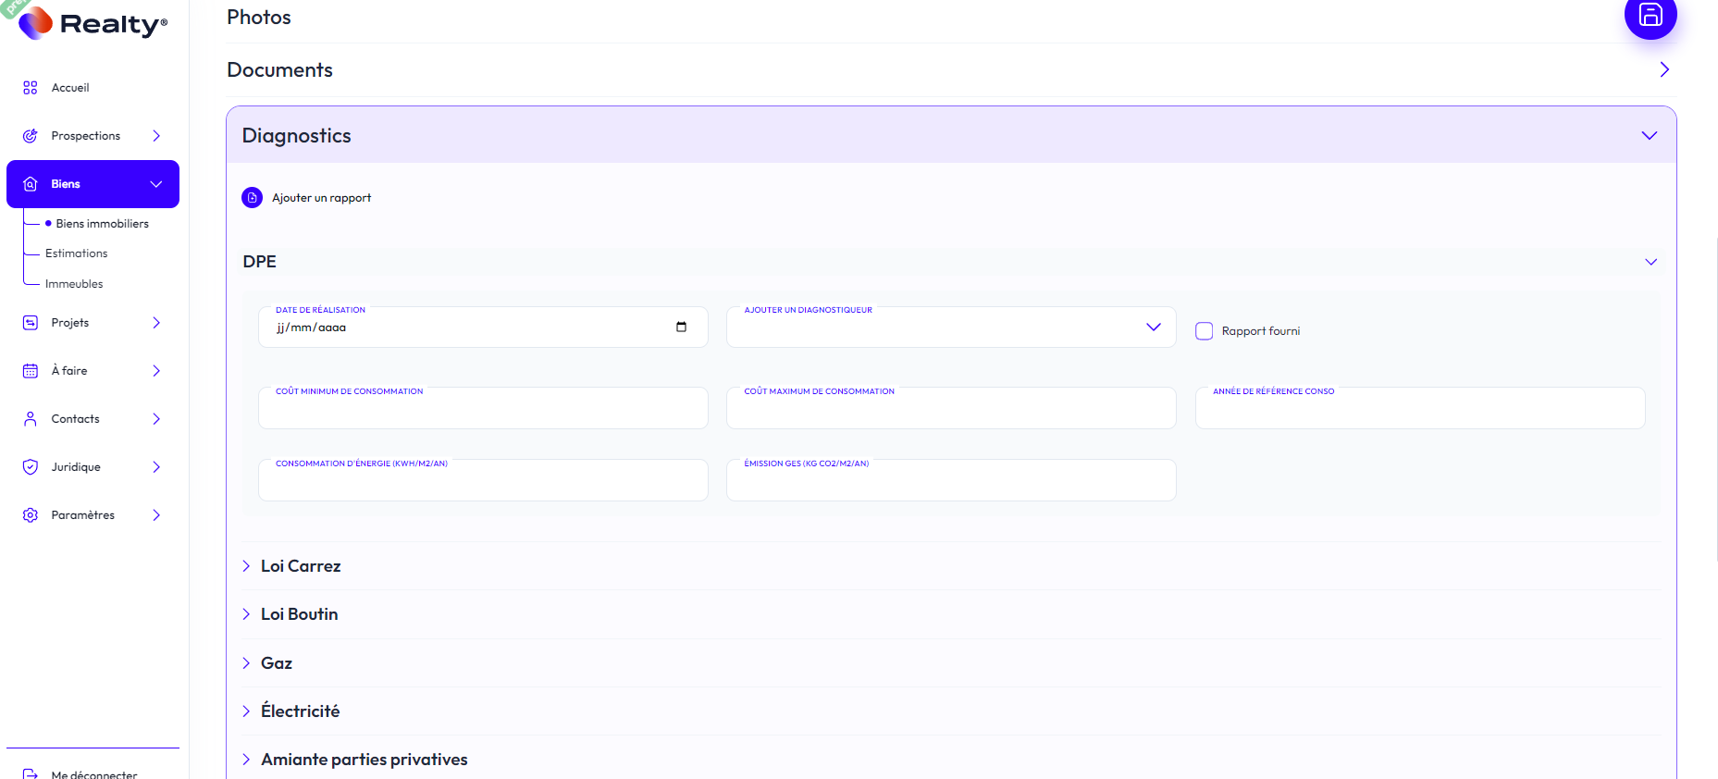This screenshot has height=779, width=1718.
Task: Click the floating save disk icon
Action: coord(1650,15)
